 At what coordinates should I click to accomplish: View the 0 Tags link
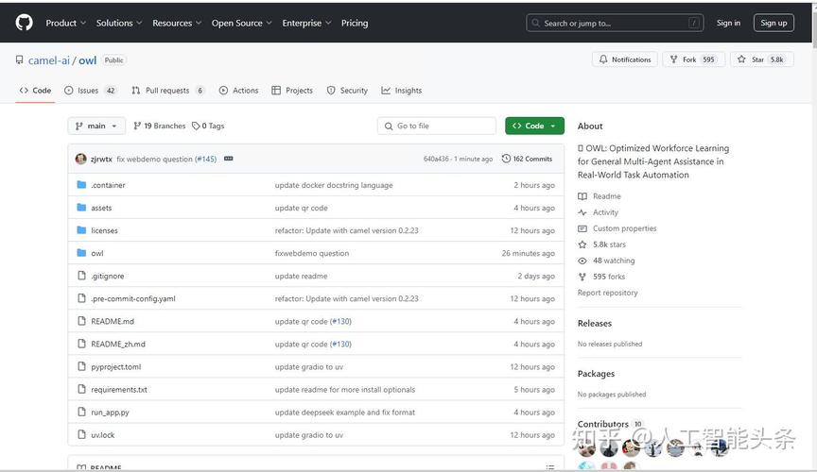208,126
